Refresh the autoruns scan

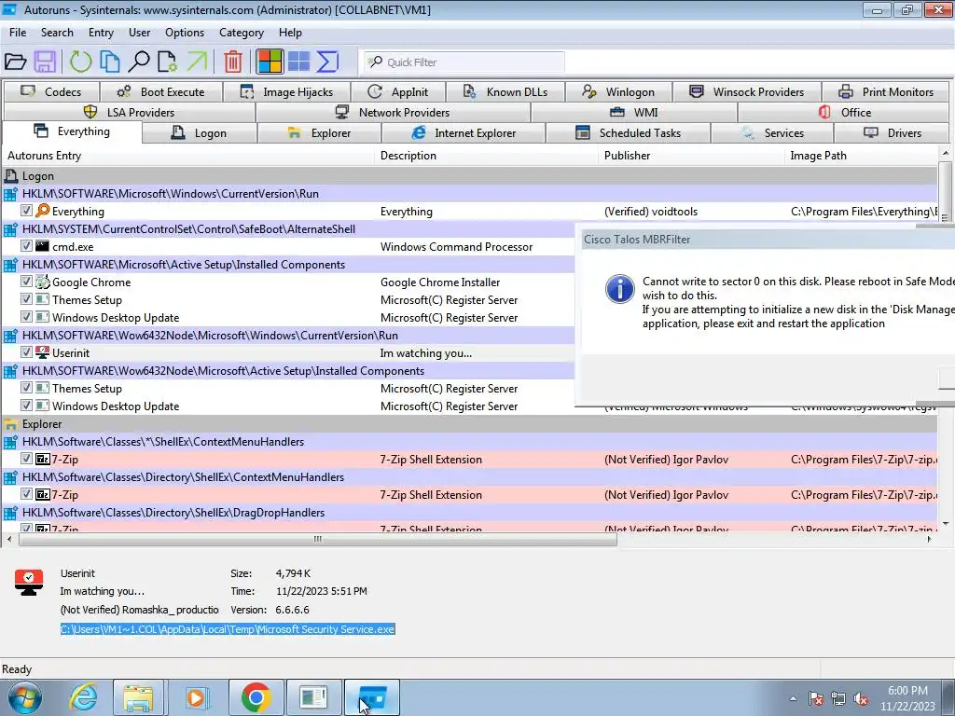point(80,62)
